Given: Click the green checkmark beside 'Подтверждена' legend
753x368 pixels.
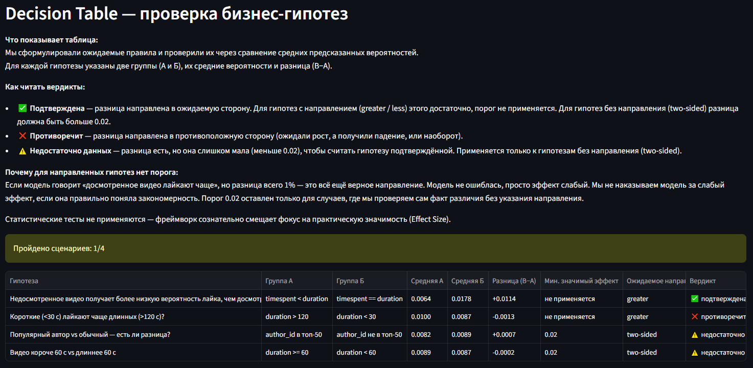Looking at the screenshot, I should coord(22,108).
